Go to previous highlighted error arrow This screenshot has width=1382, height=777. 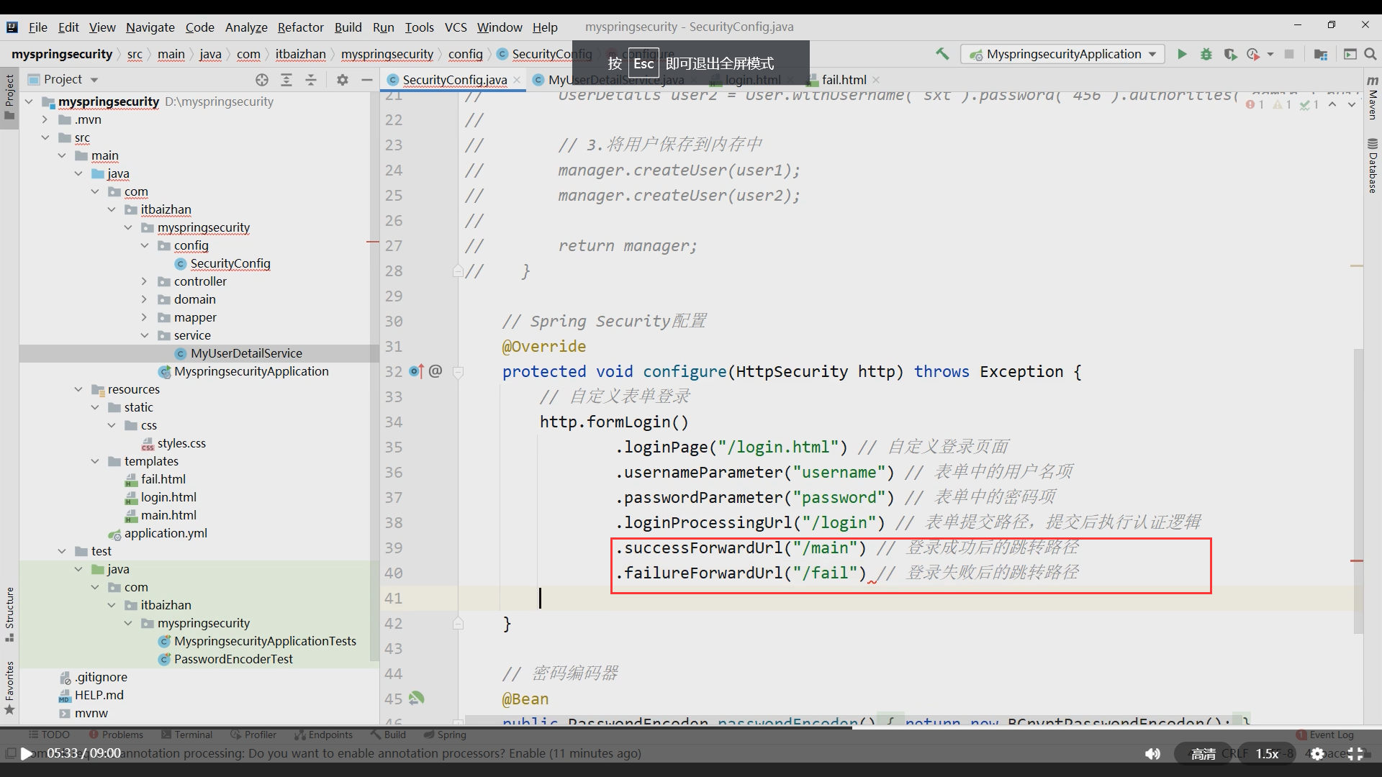click(1333, 105)
